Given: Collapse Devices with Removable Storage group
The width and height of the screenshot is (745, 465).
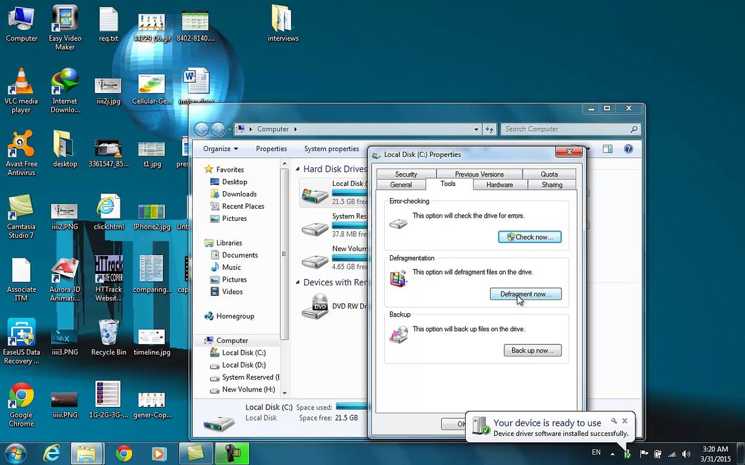Looking at the screenshot, I should [298, 282].
